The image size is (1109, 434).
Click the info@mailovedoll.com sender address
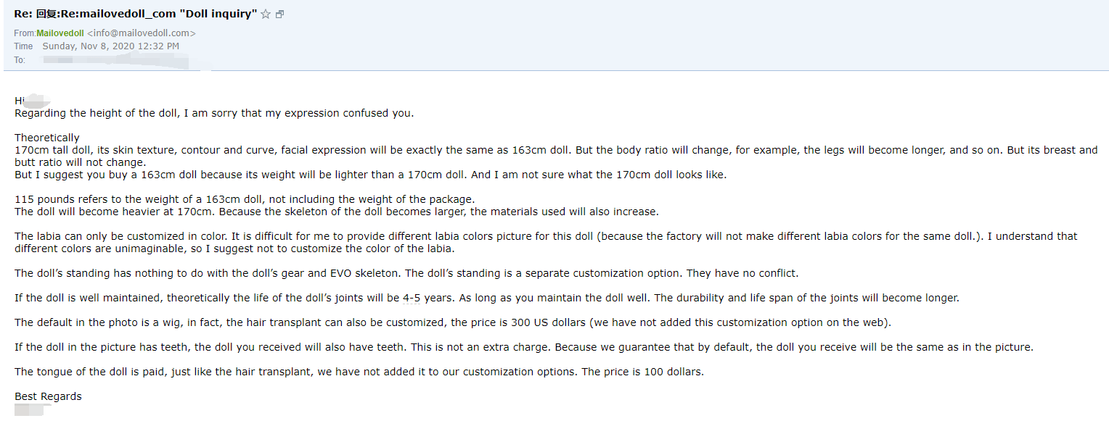(142, 33)
